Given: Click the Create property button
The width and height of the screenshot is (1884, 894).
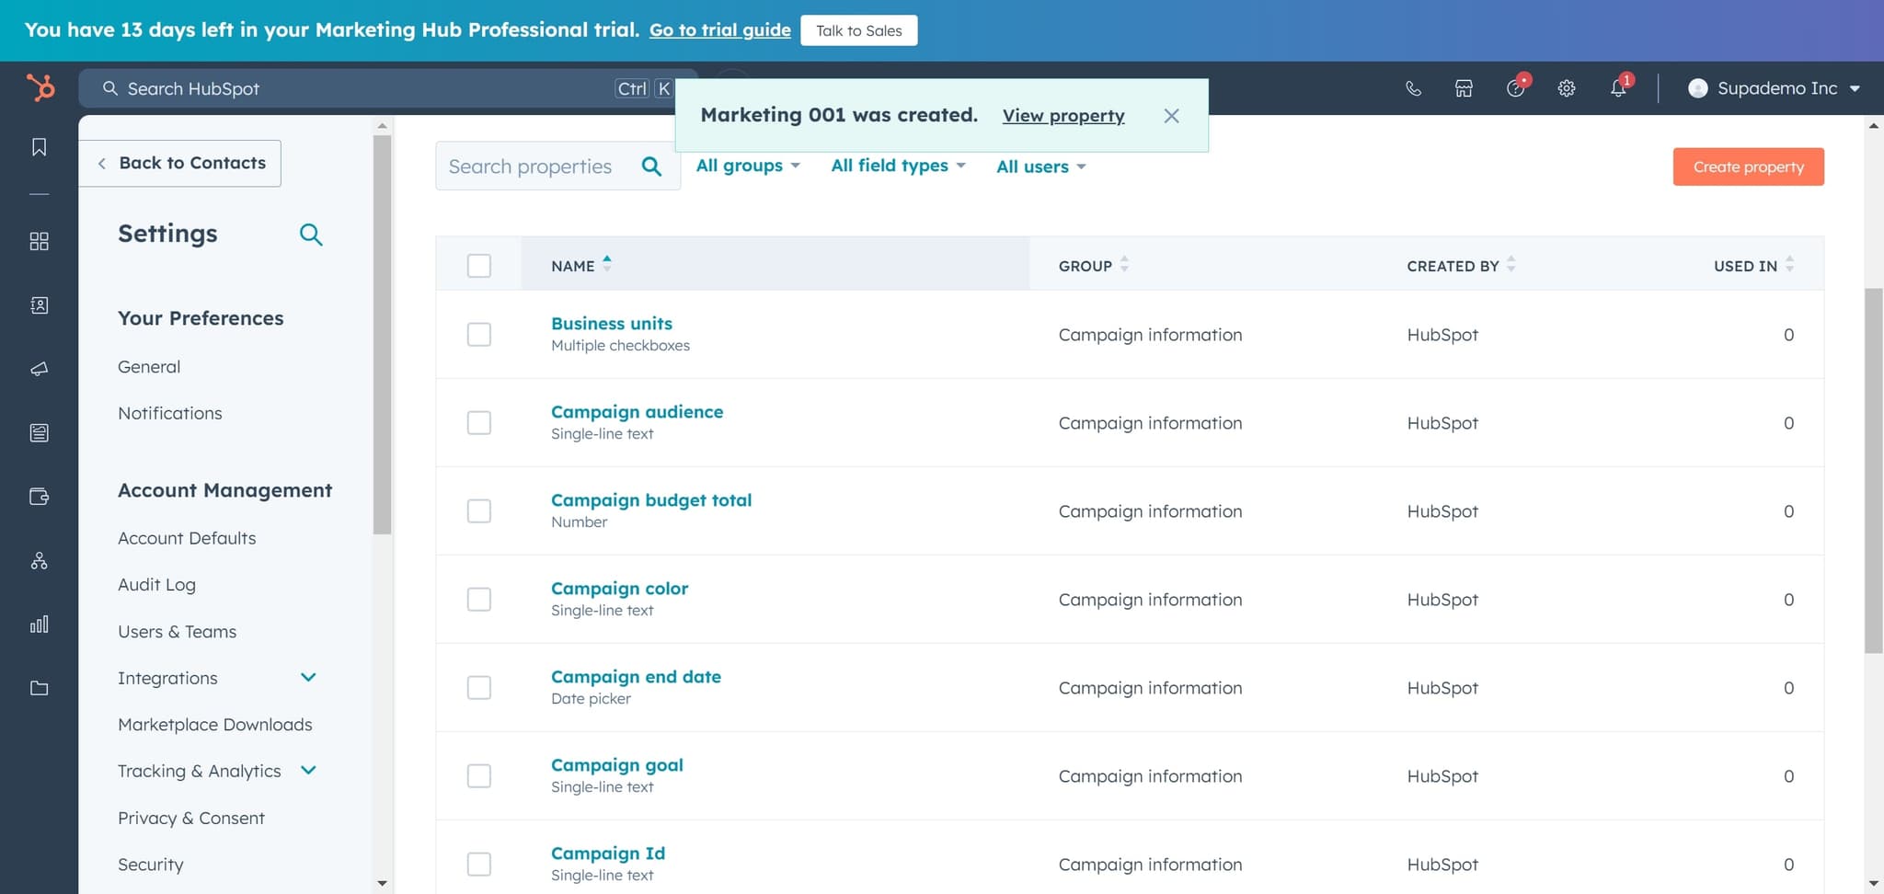Looking at the screenshot, I should (x=1748, y=166).
